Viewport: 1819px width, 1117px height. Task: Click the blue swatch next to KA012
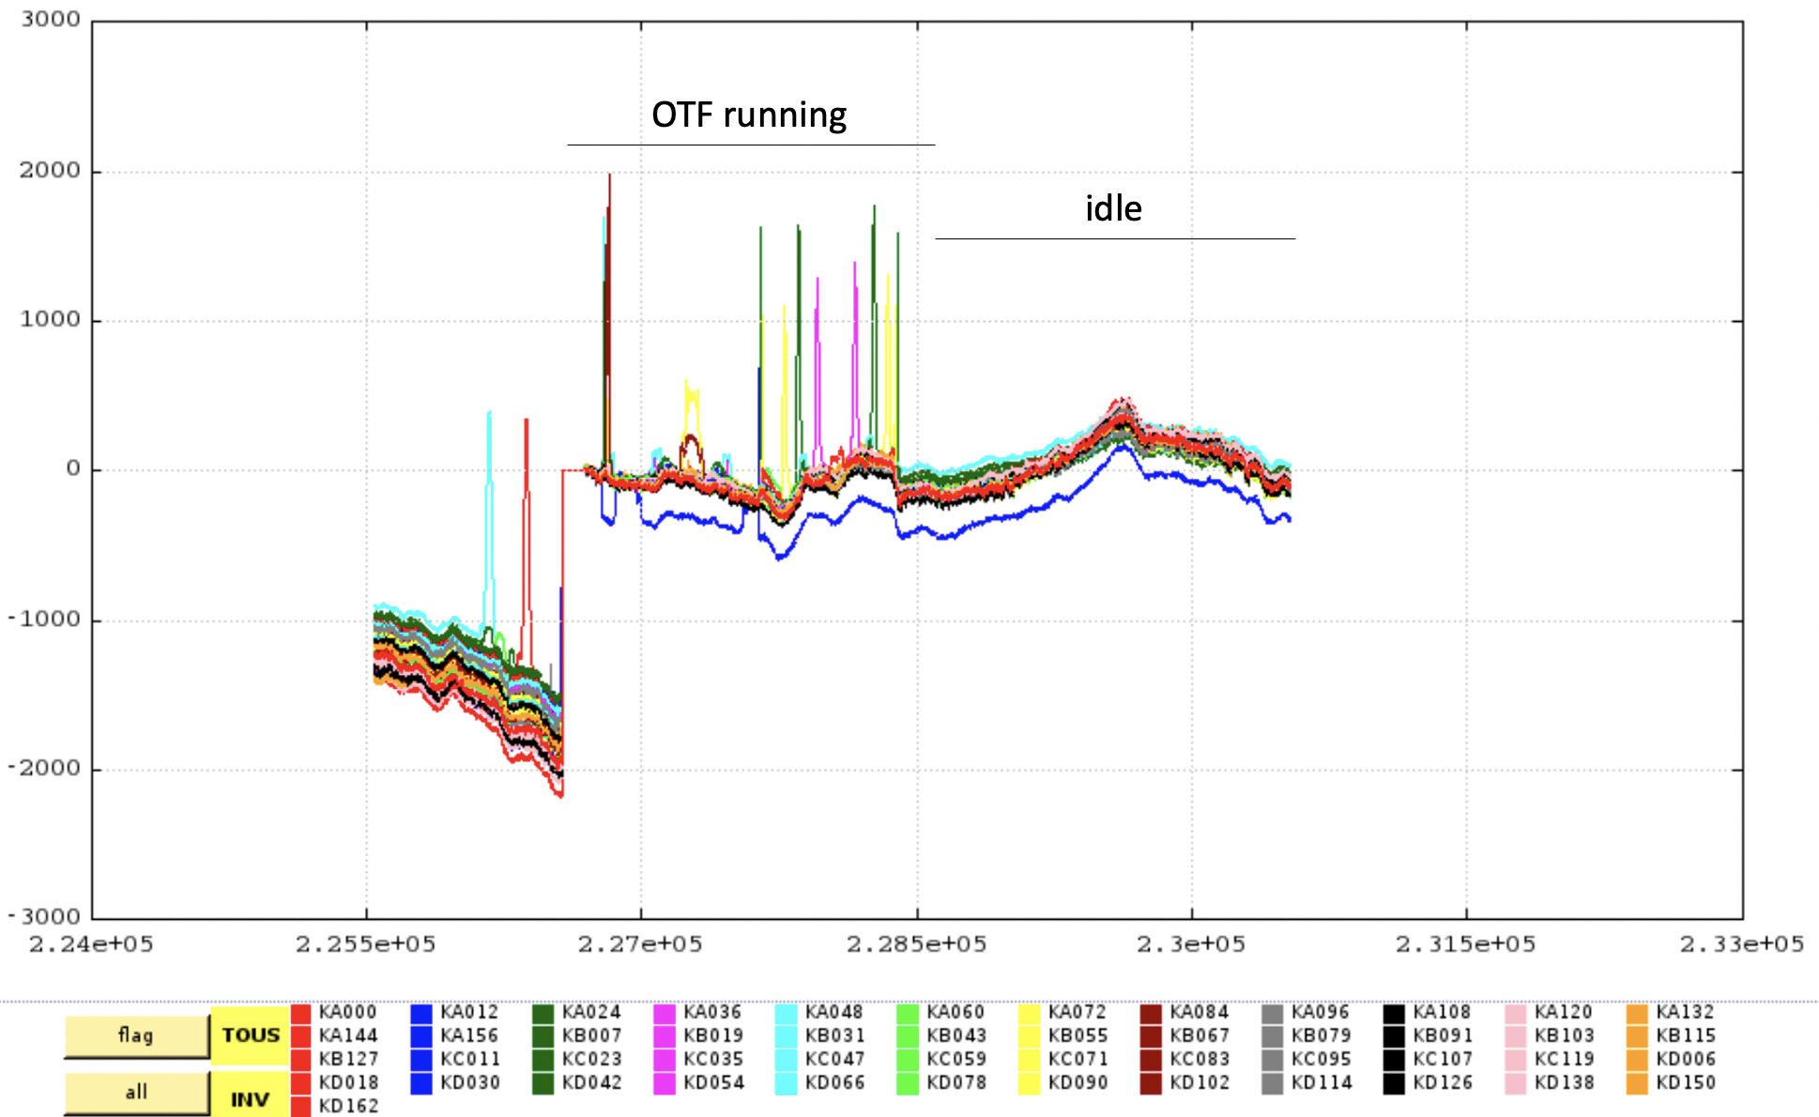coord(421,1013)
